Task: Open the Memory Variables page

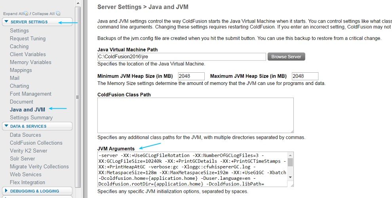Action: click(30, 62)
